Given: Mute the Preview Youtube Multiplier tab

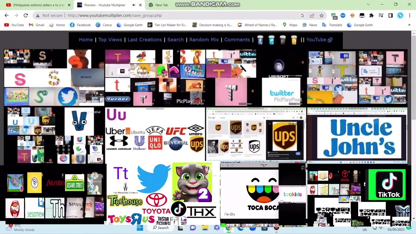Looking at the screenshot, I should 134,5.
